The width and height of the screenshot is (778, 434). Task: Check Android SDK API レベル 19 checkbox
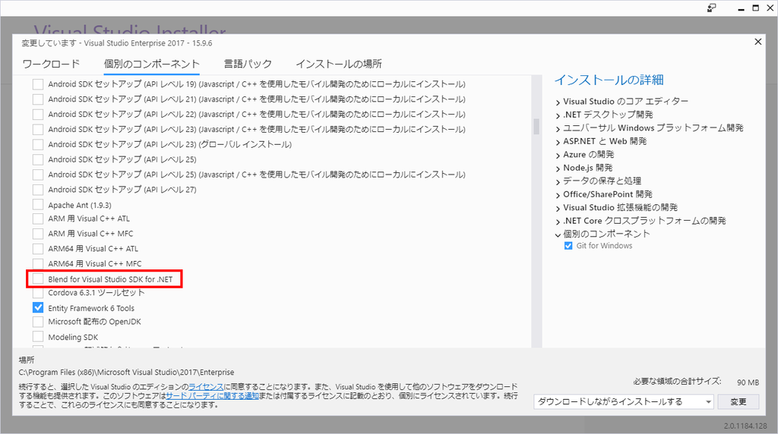tap(38, 83)
